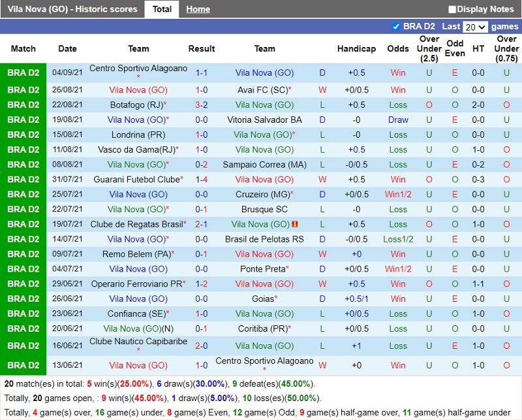Toggle the Display Notes checkbox

[452, 9]
